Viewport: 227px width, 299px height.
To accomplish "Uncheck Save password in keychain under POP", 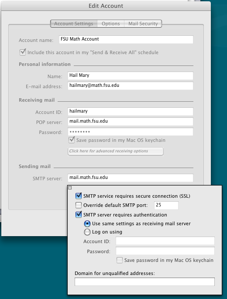I will pos(72,140).
